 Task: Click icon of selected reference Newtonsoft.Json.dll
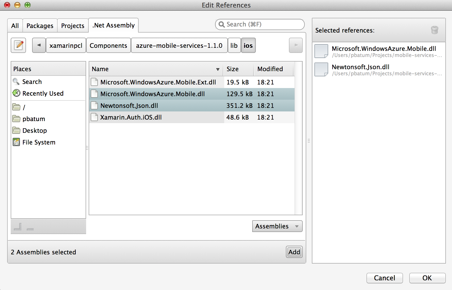(x=321, y=70)
